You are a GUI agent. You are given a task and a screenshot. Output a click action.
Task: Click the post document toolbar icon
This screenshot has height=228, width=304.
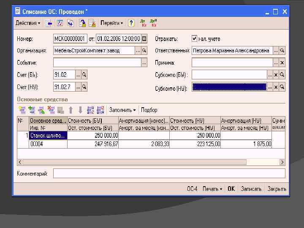(x=82, y=23)
